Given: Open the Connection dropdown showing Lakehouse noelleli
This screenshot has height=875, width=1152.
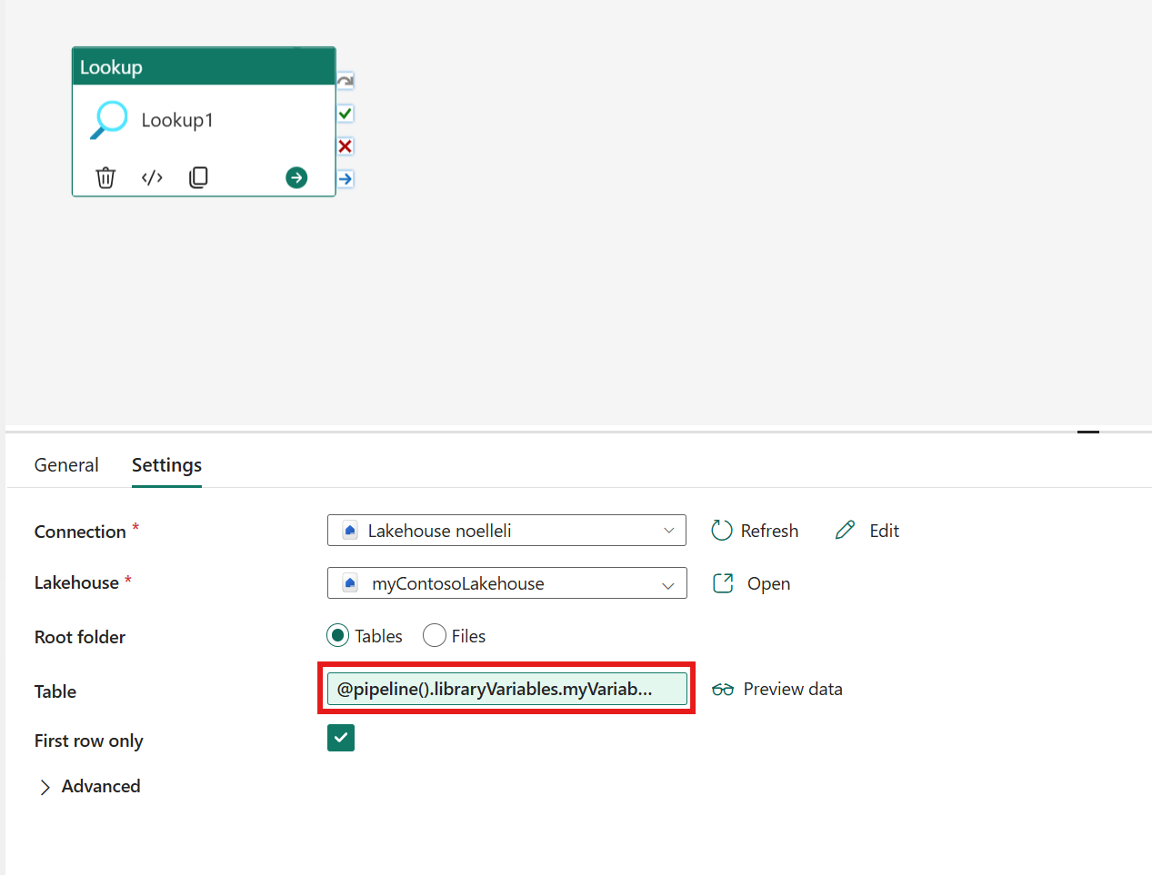Looking at the screenshot, I should [x=506, y=531].
